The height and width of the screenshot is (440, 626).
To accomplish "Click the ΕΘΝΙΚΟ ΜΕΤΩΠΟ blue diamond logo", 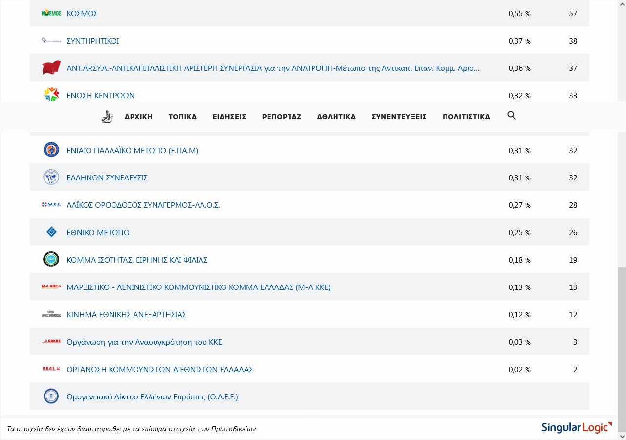I will pos(51,232).
